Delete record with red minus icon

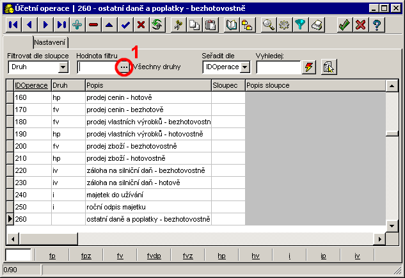click(x=93, y=24)
